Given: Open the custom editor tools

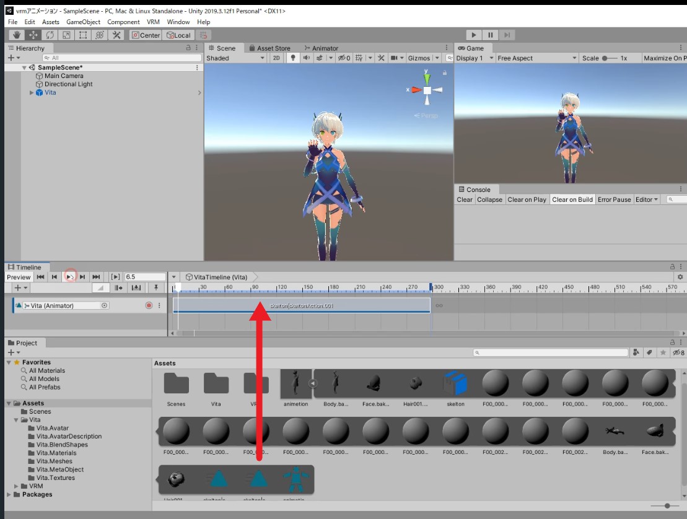Looking at the screenshot, I should (116, 35).
